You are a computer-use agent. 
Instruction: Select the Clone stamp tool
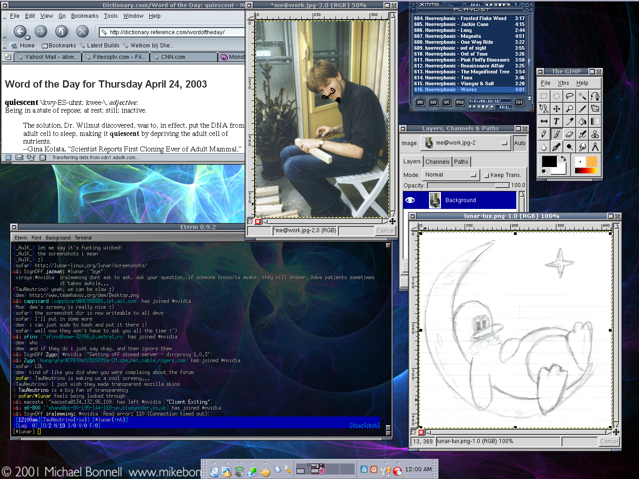tap(595, 134)
